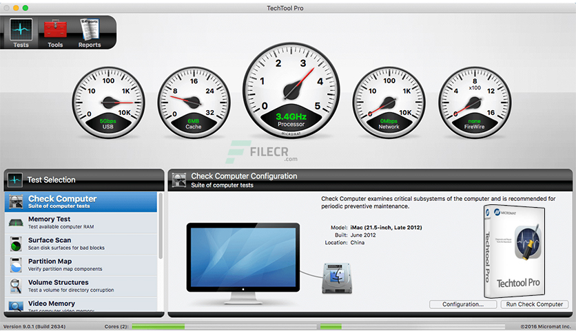Open the Configuration... dialog
The image size is (576, 333).
[463, 304]
